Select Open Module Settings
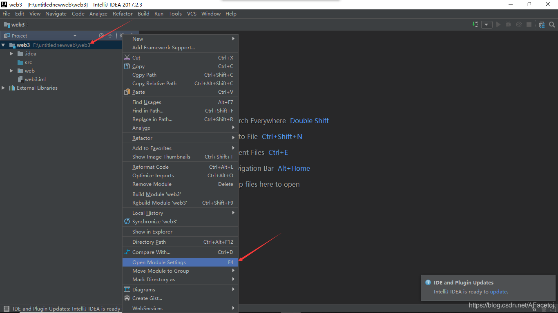Image resolution: width=558 pixels, height=313 pixels. [x=180, y=262]
